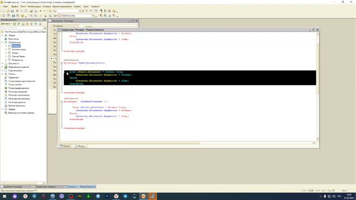Expand the Общие tree node
The height and width of the screenshot is (200, 356).
2,36
